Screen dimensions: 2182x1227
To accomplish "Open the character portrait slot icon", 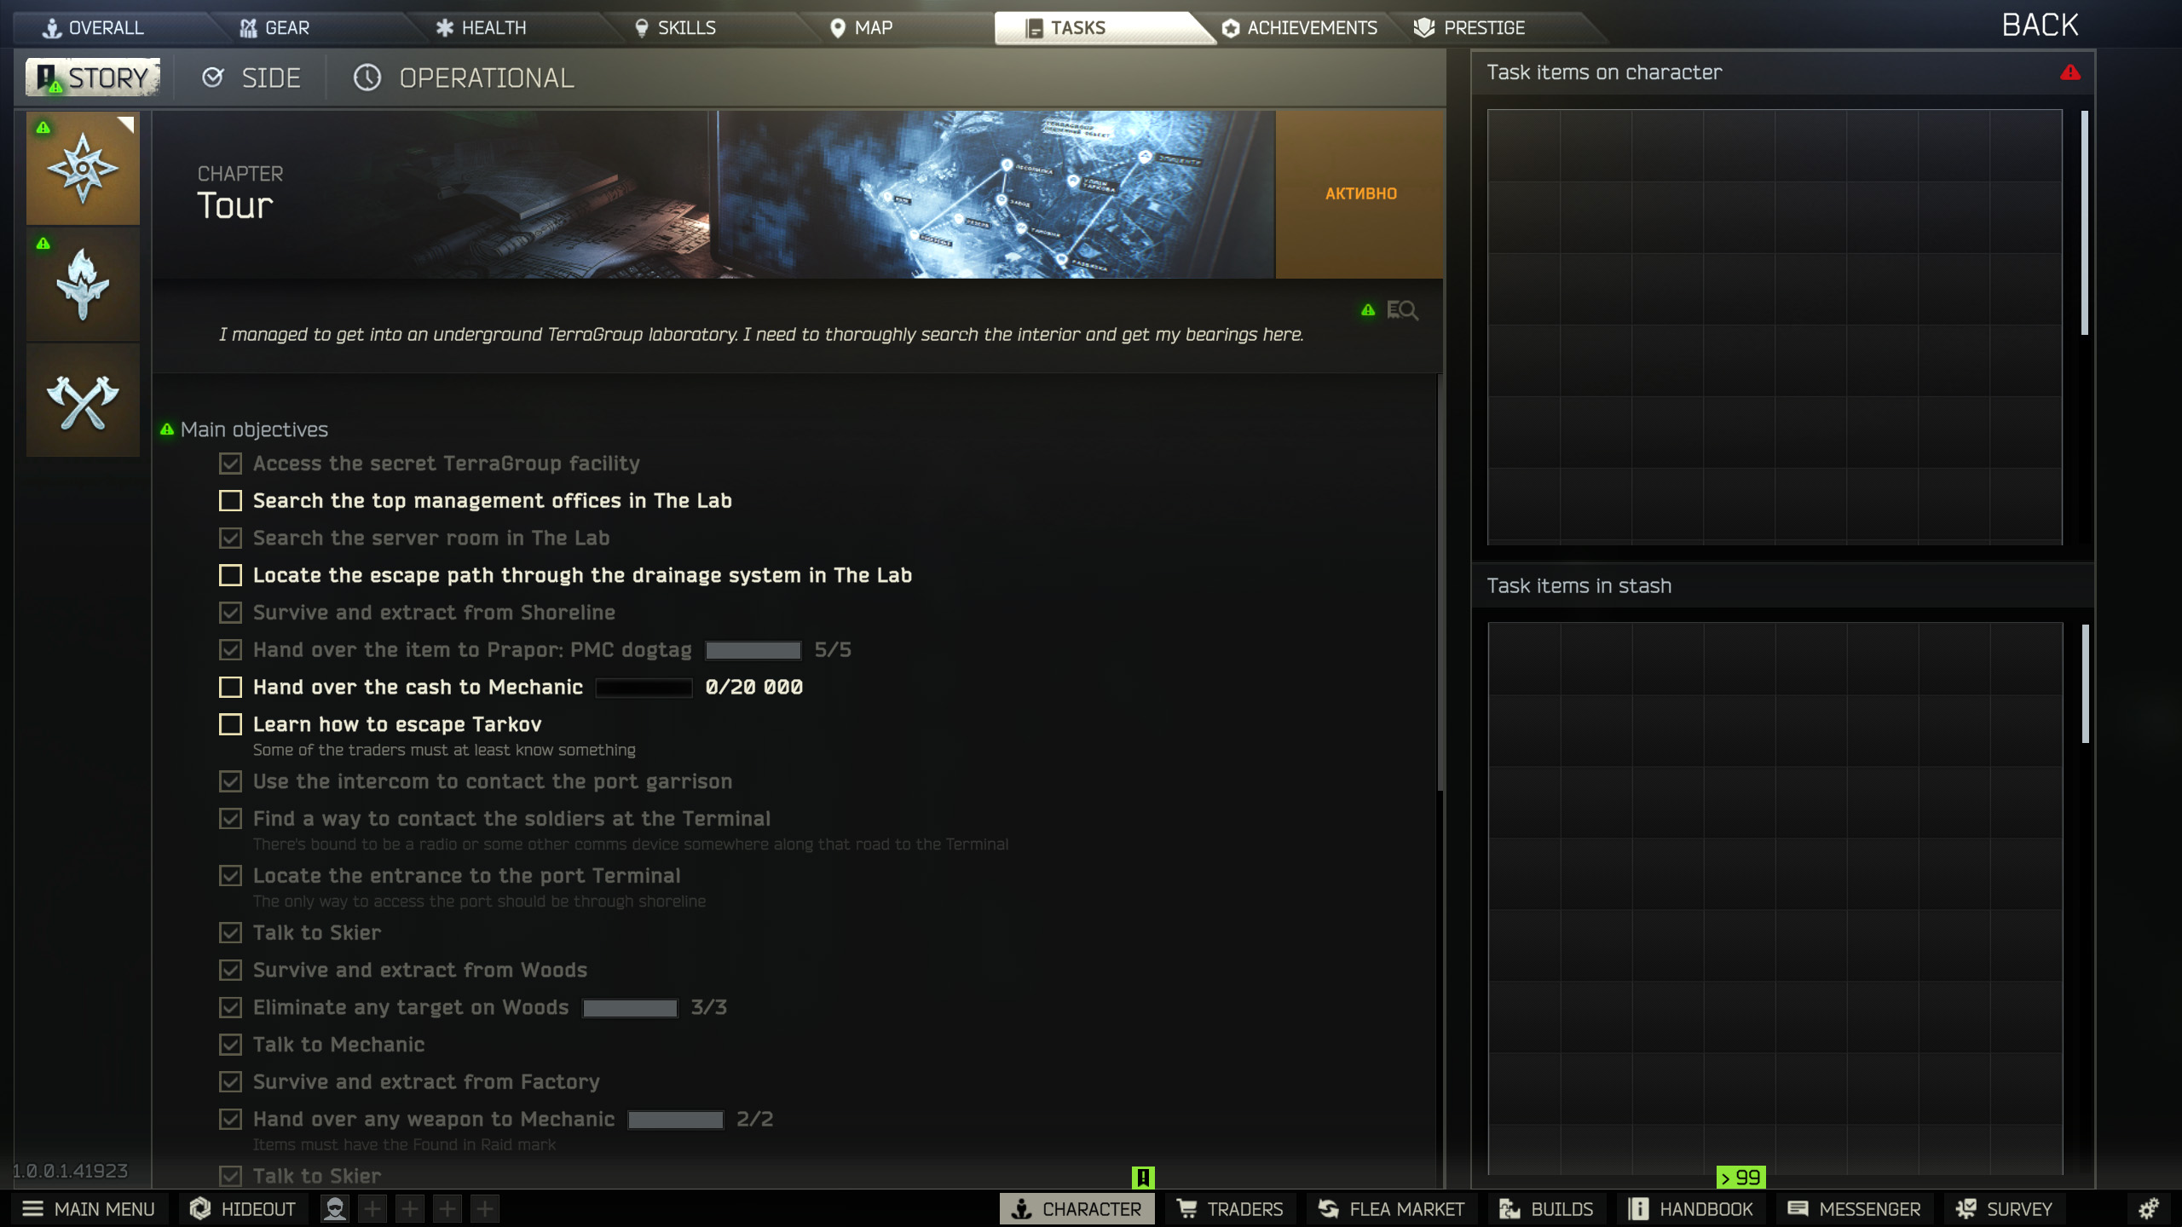I will tap(335, 1208).
